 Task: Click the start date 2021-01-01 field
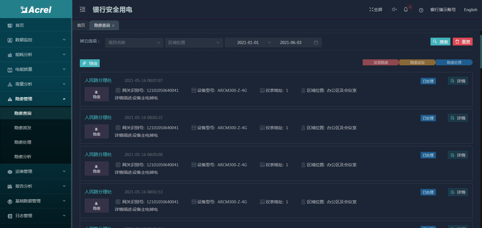[x=248, y=42]
